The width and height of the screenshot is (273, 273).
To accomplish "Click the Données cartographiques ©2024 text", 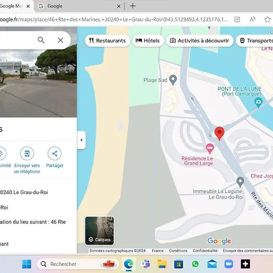I will pos(118,251).
